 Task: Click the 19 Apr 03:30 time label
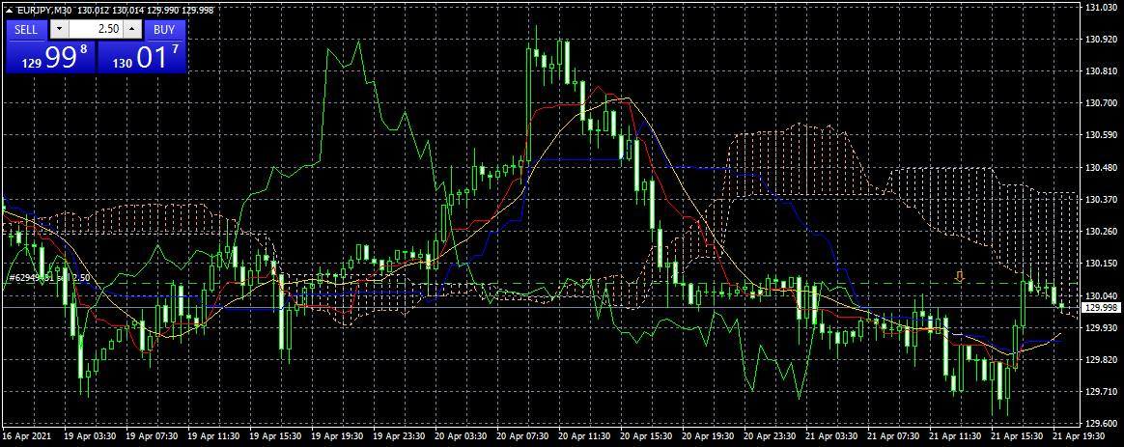tap(89, 436)
